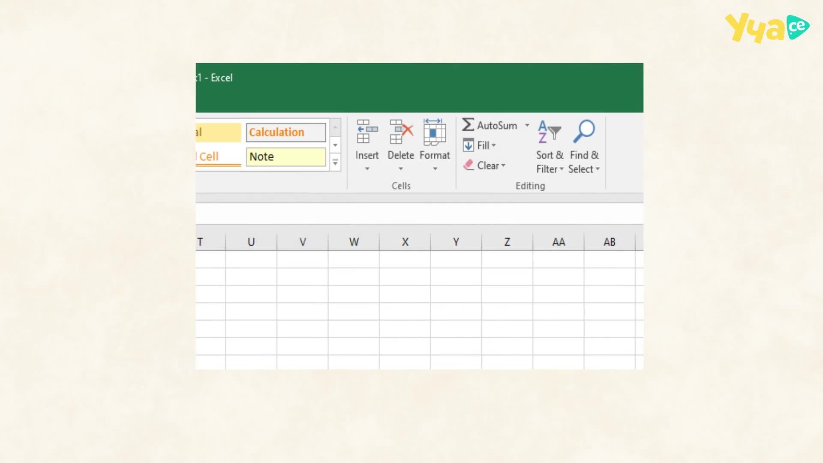Expand the AutoSum options arrow
The image size is (823, 463).
tap(527, 125)
